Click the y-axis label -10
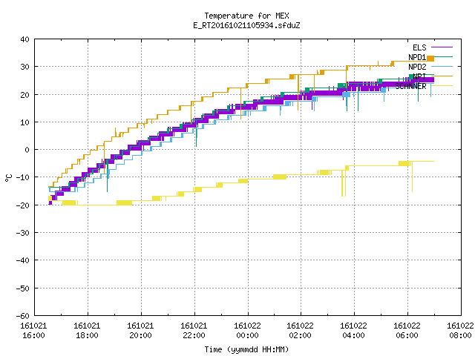The width and height of the screenshot is (475, 356). 23,177
